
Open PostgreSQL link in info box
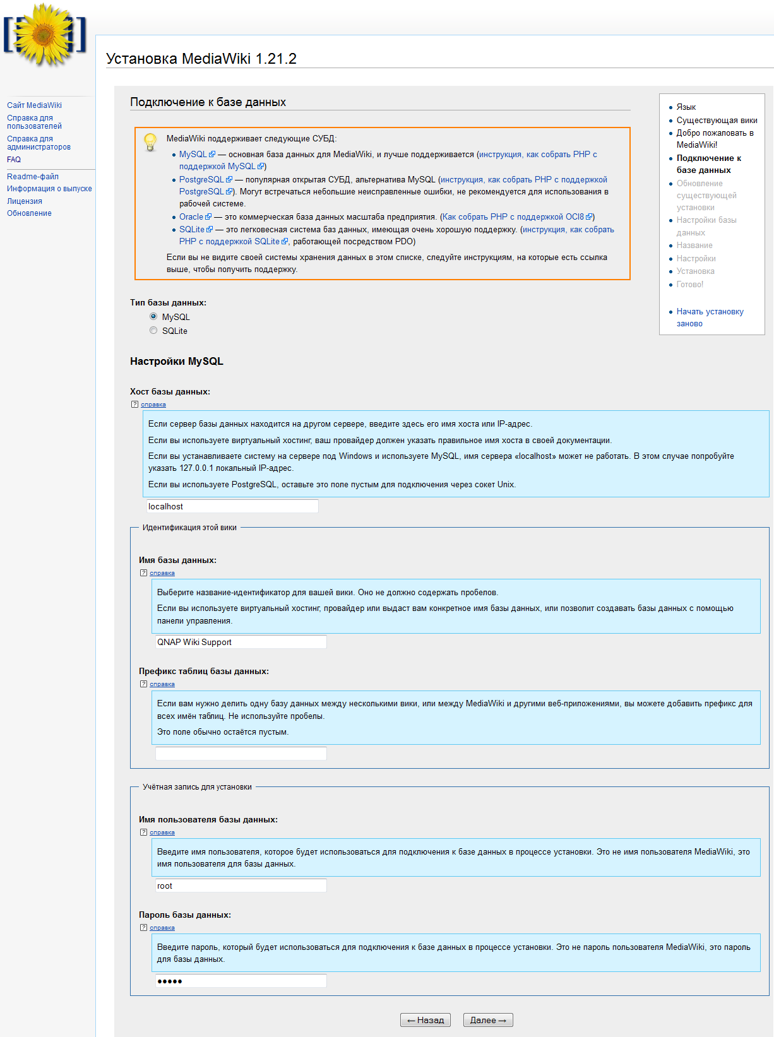point(206,179)
